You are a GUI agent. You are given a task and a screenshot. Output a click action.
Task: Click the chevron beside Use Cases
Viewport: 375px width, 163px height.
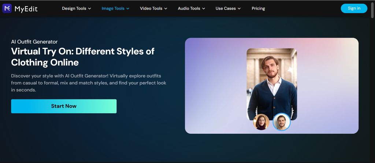click(239, 8)
